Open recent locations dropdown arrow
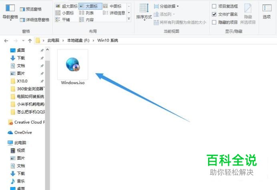Screen dimensions: 277x190 coord(23,41)
